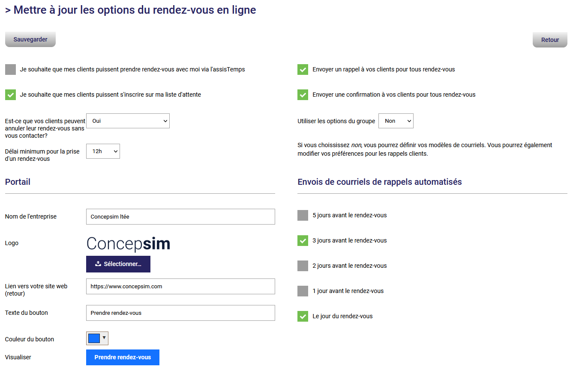
Task: Click the company name input field
Action: pos(180,216)
